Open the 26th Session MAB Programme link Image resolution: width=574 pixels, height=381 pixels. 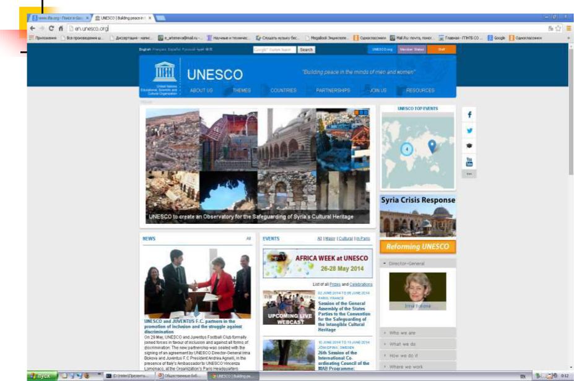tap(344, 361)
